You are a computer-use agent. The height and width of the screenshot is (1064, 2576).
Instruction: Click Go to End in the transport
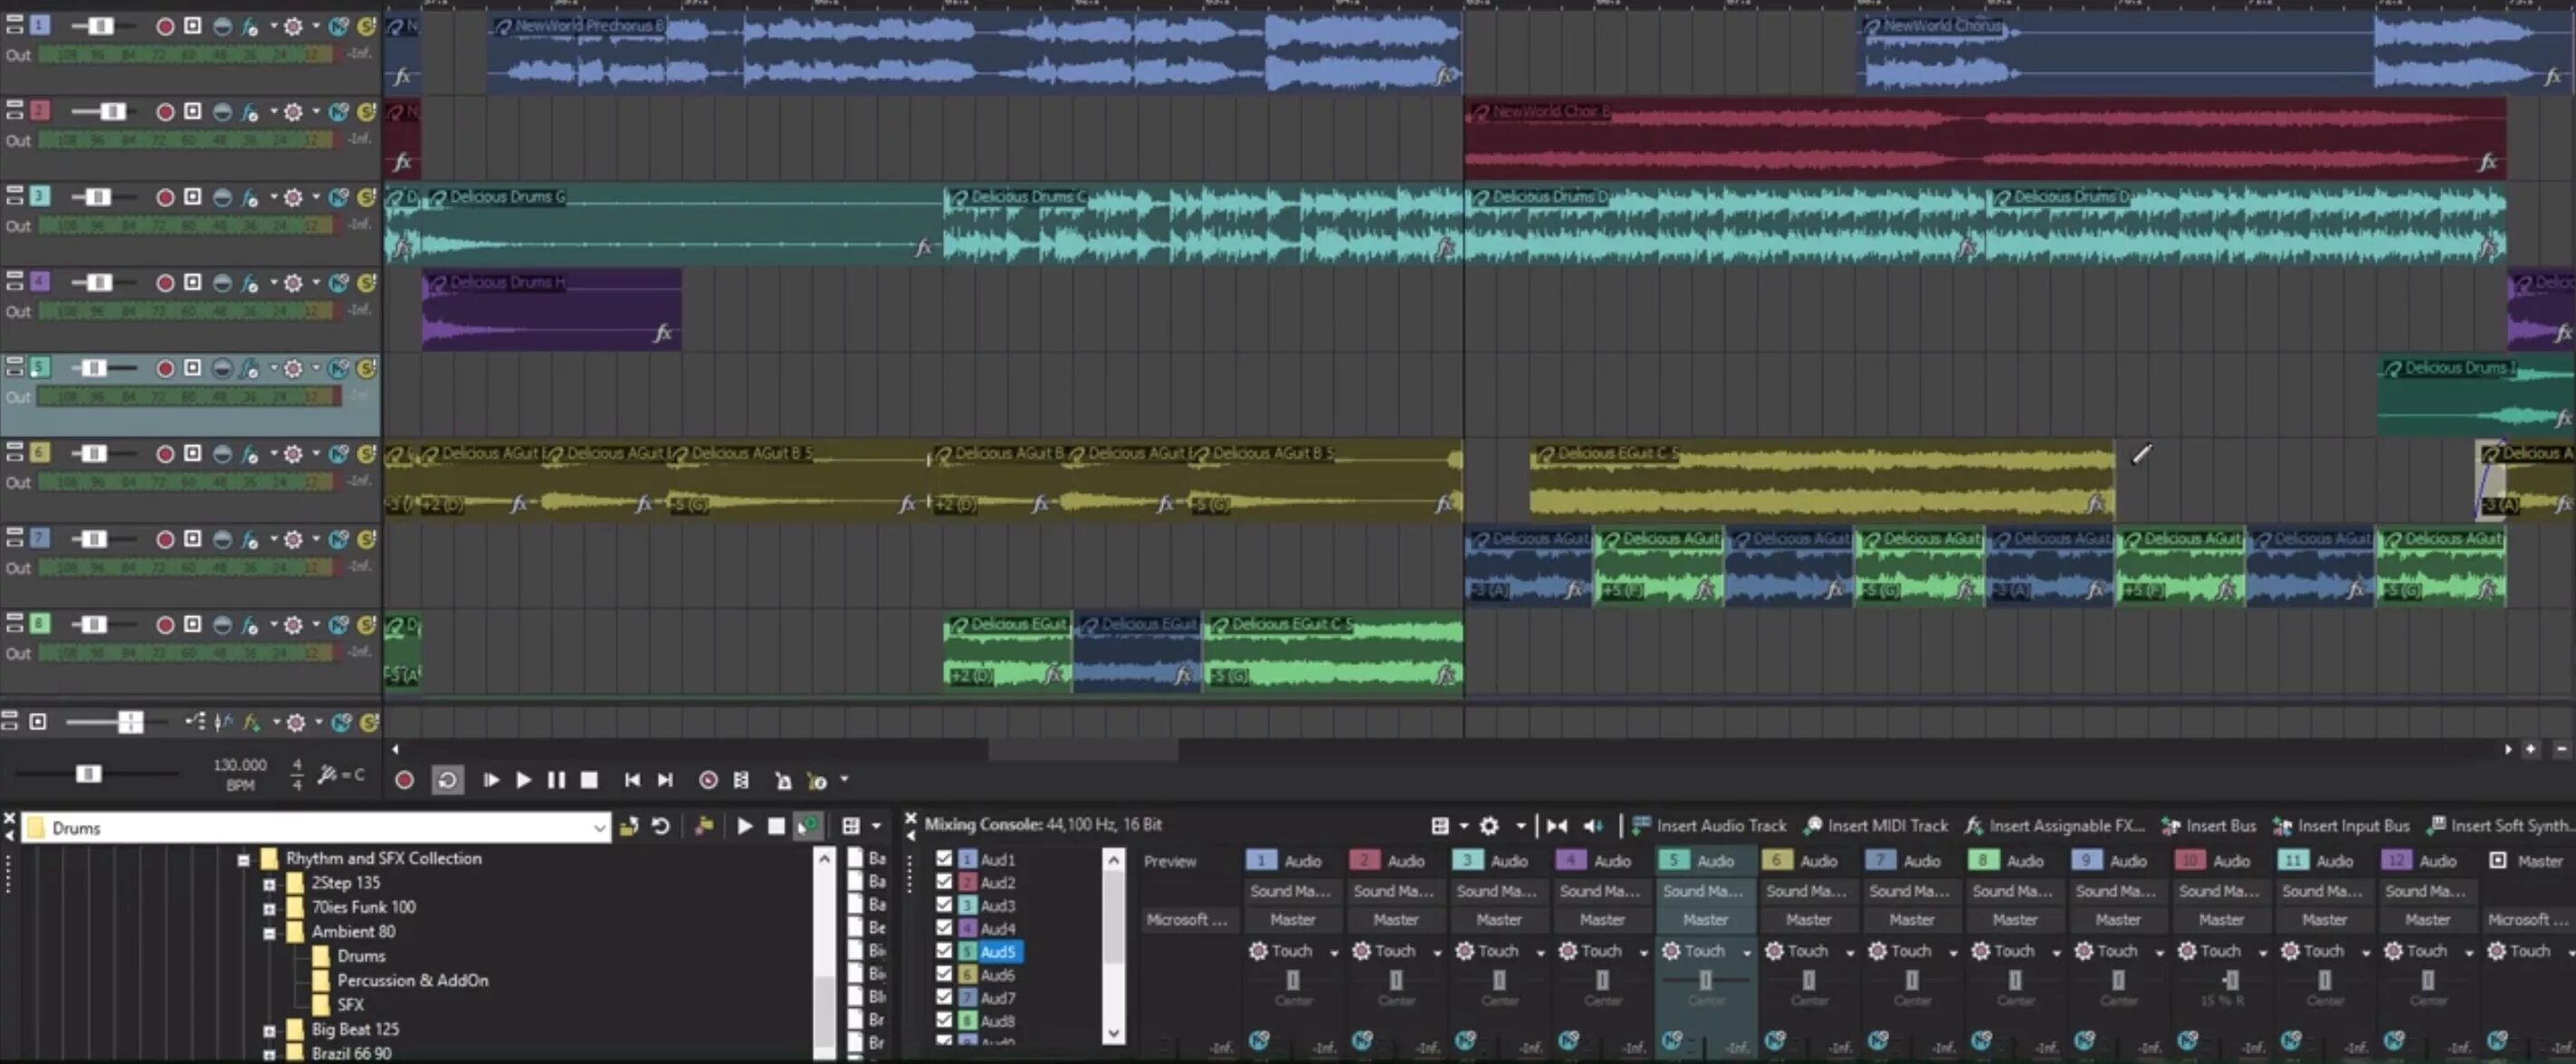(x=666, y=780)
